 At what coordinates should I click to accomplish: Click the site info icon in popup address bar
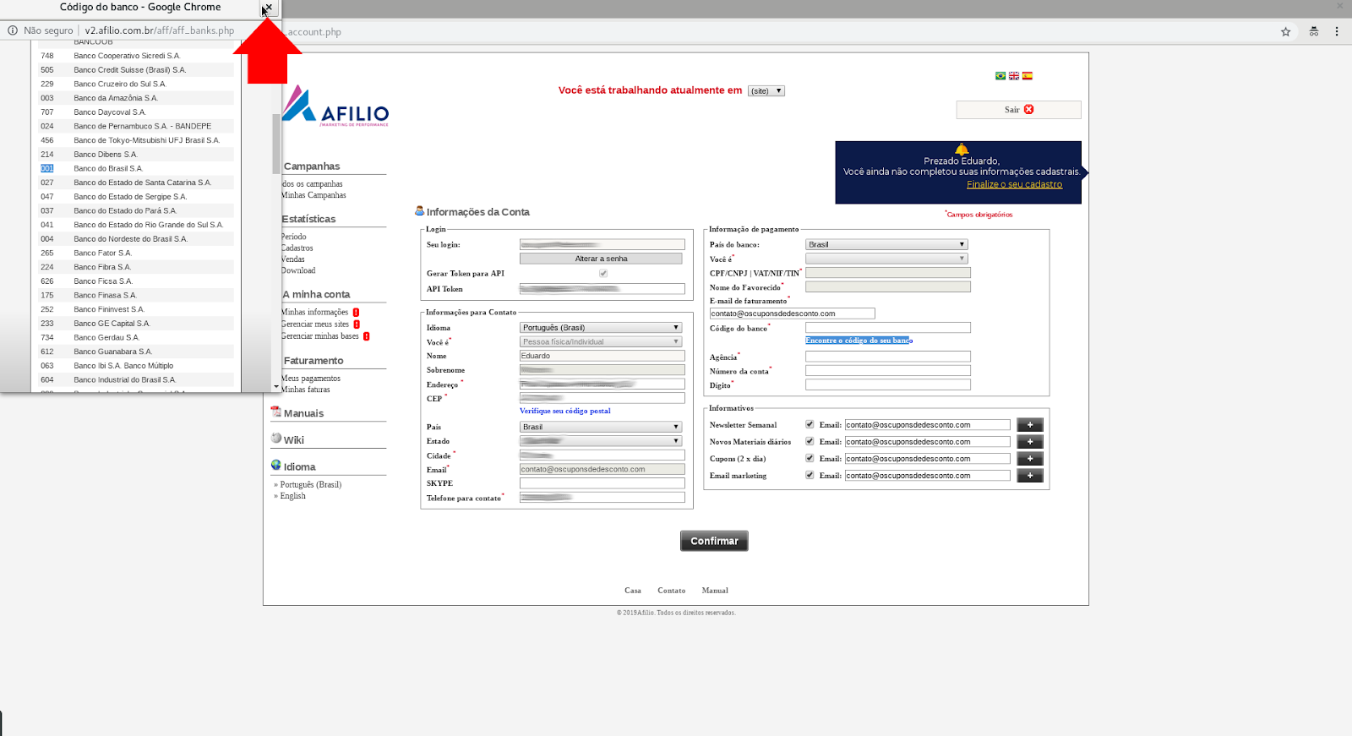[x=13, y=30]
